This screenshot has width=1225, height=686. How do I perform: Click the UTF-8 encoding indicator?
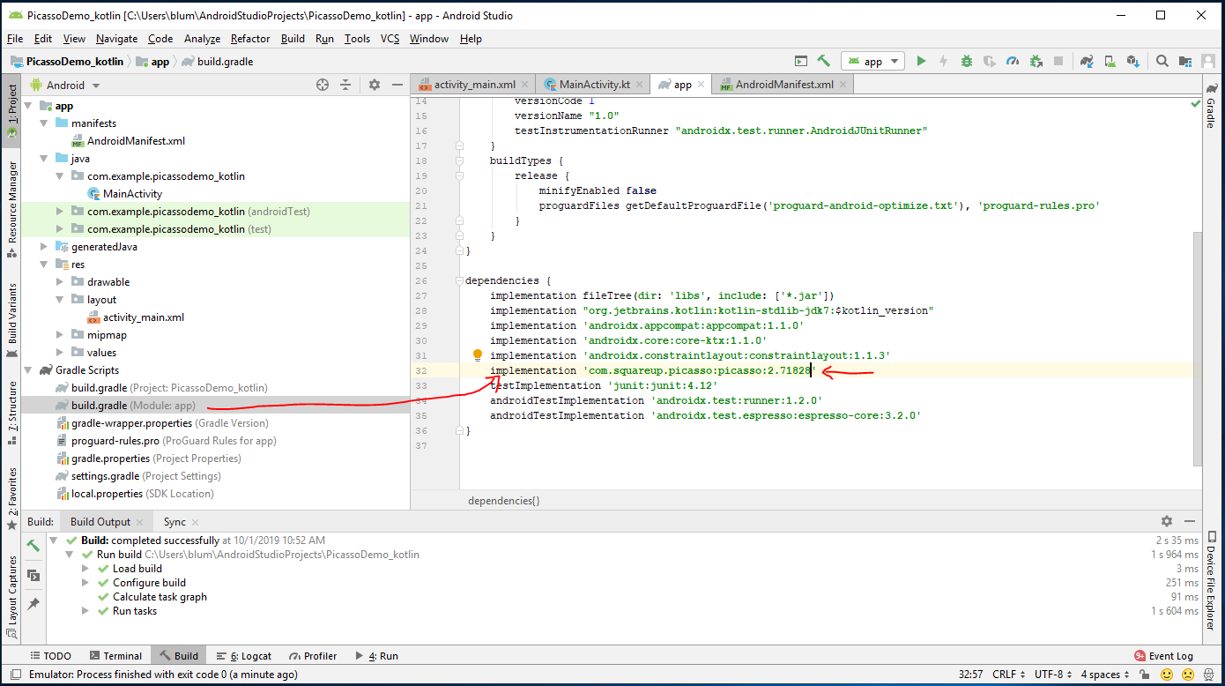(x=1052, y=675)
